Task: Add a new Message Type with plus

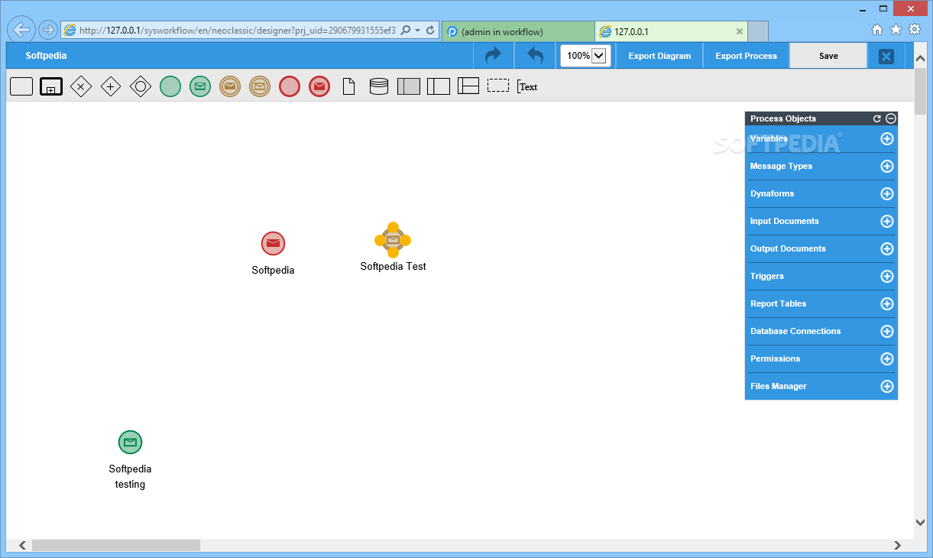Action: click(x=887, y=166)
